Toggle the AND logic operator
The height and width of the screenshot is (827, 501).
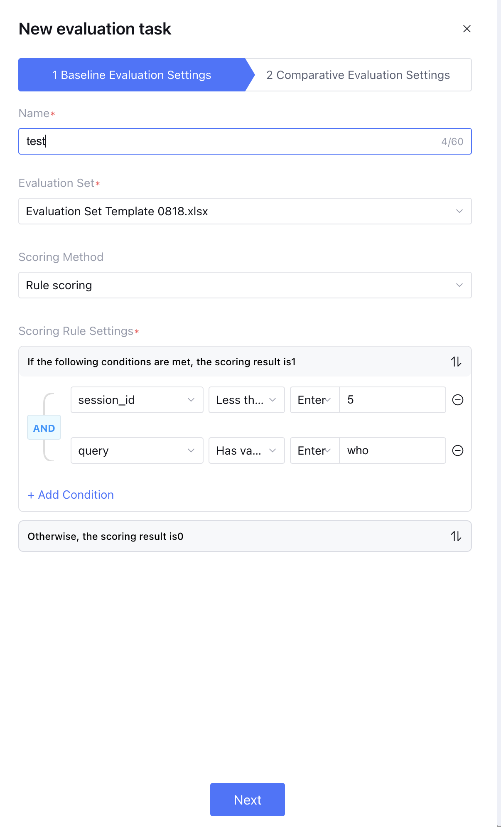point(44,428)
